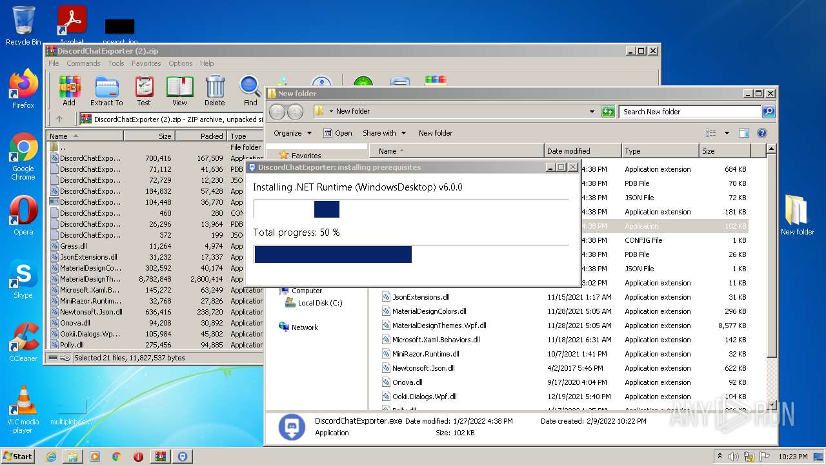Image resolution: width=826 pixels, height=465 pixels.
Task: Open the Help menu in WinRAR
Action: (206, 63)
